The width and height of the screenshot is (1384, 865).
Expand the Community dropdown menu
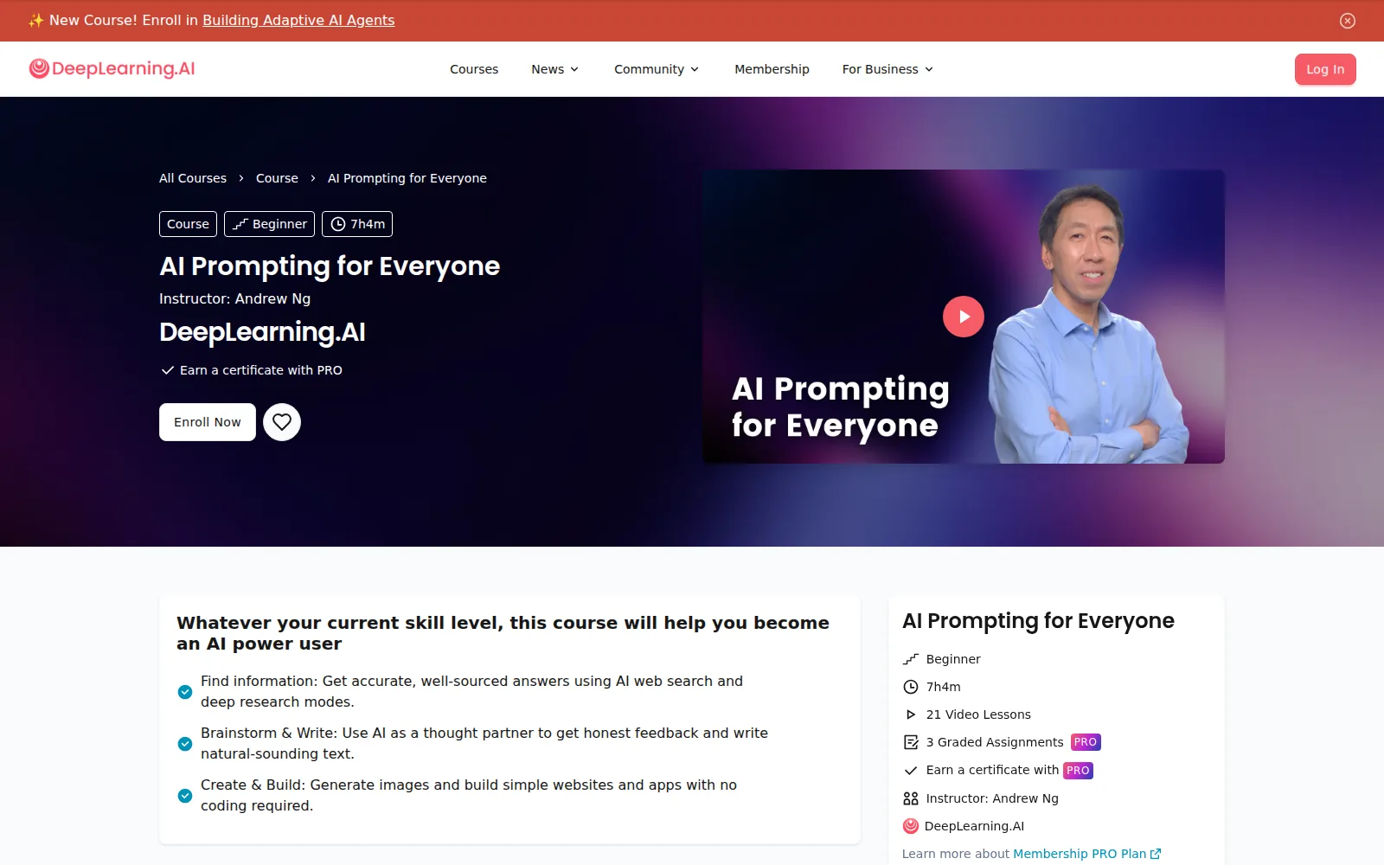[657, 69]
